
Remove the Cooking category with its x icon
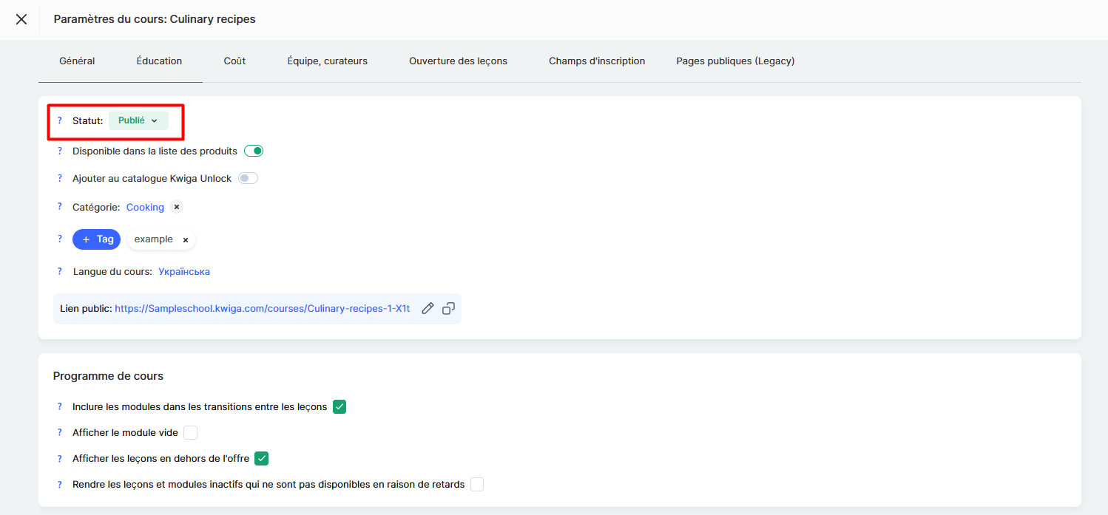click(176, 207)
